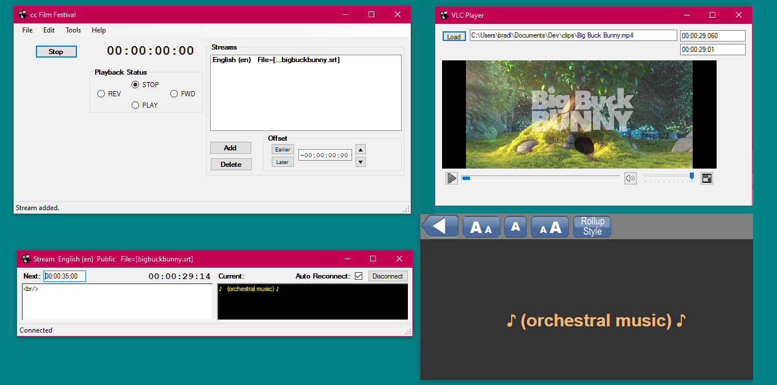Click the back arrow in caption viewer
Image resolution: width=777 pixels, height=385 pixels.
(439, 226)
